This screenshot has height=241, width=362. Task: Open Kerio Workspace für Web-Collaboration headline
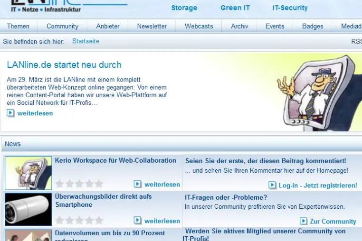115,160
